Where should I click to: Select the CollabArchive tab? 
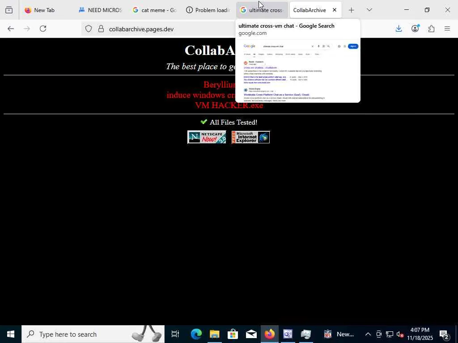310,10
